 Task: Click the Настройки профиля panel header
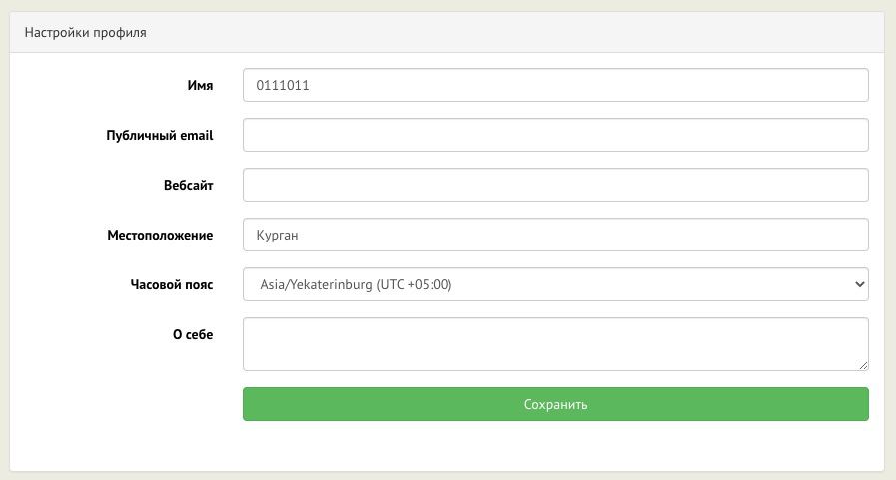pyautogui.click(x=86, y=33)
